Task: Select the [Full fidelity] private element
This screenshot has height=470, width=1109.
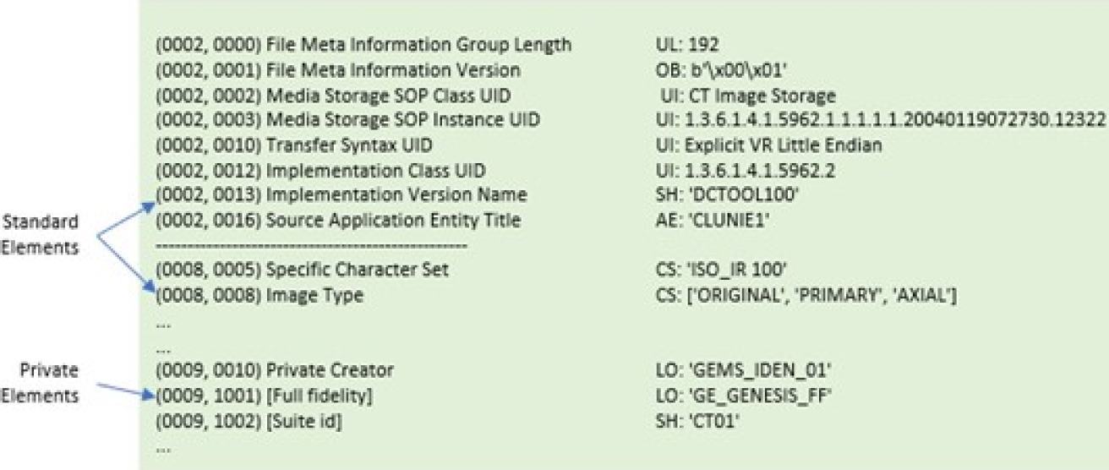Action: pos(265,396)
